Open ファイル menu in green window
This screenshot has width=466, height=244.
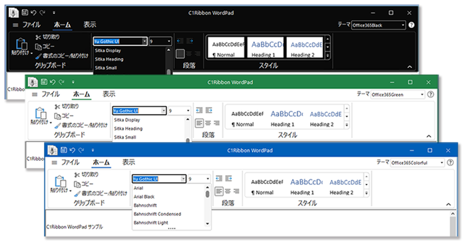51,94
